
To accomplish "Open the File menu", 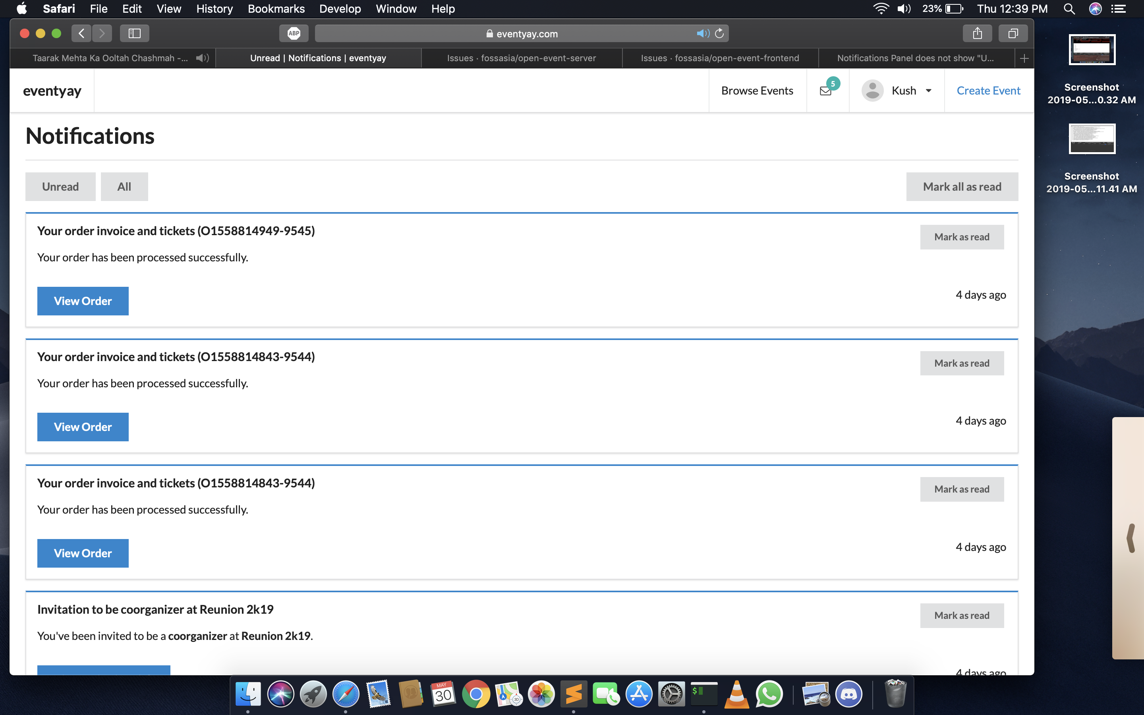I will click(x=99, y=8).
